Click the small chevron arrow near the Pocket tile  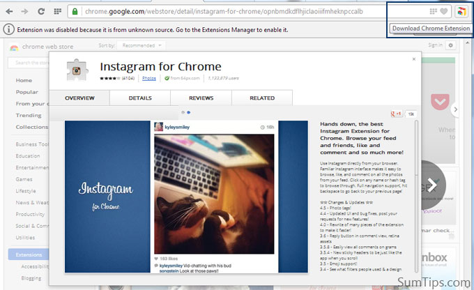455,109
